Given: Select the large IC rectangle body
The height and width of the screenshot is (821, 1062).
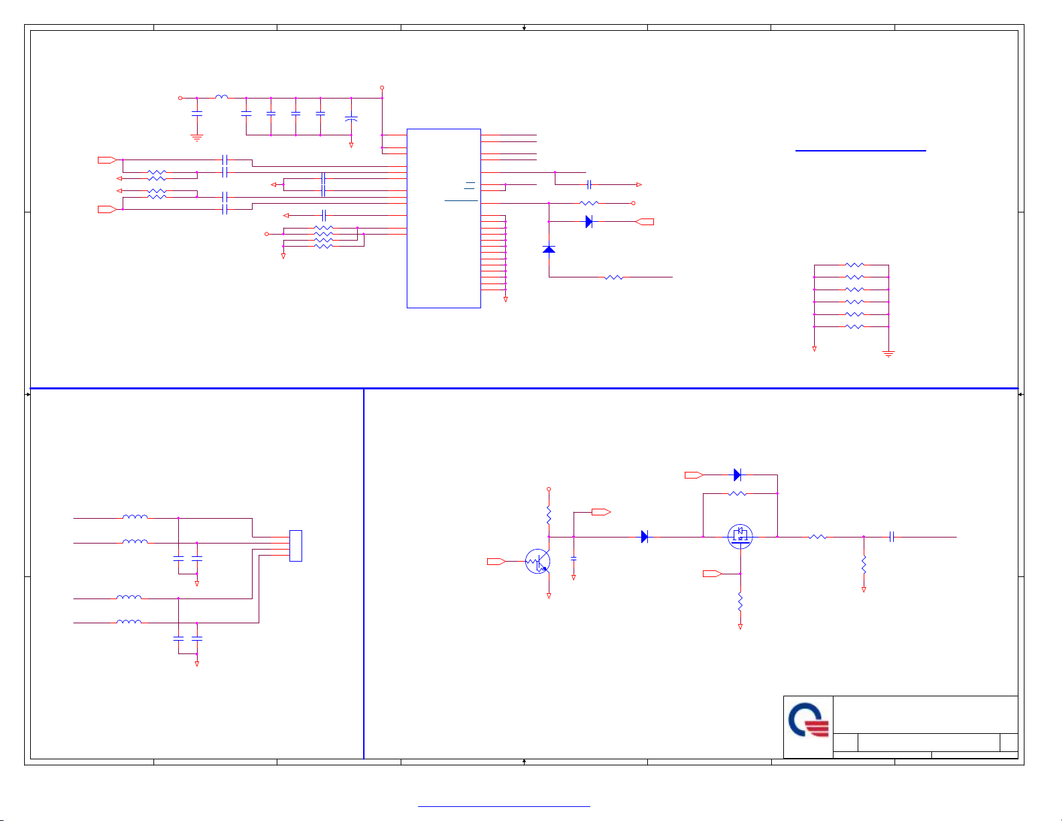Looking at the screenshot, I should pyautogui.click(x=444, y=218).
